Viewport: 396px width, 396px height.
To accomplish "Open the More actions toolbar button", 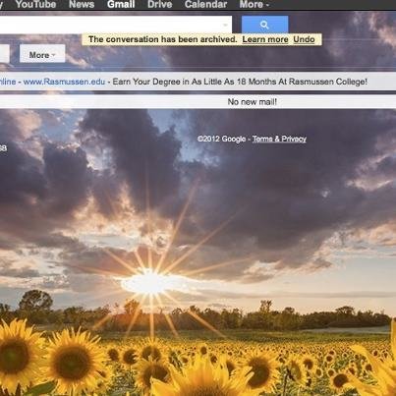I will click(x=42, y=54).
